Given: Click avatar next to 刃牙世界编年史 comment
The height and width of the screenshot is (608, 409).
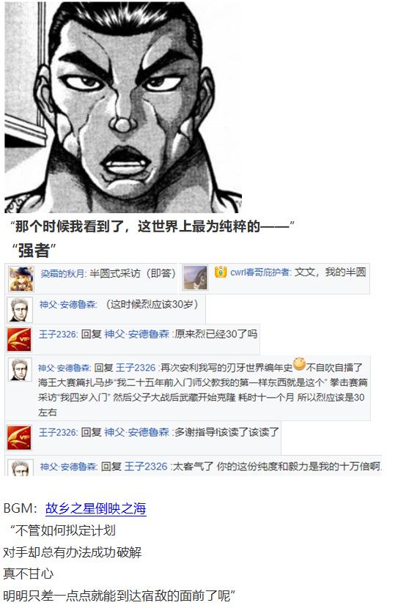Looking at the screenshot, I should point(21,370).
